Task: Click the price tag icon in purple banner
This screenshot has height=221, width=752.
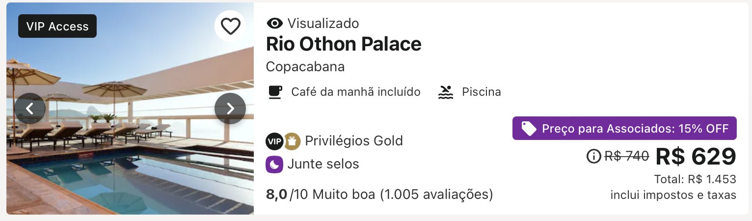Action: point(529,129)
